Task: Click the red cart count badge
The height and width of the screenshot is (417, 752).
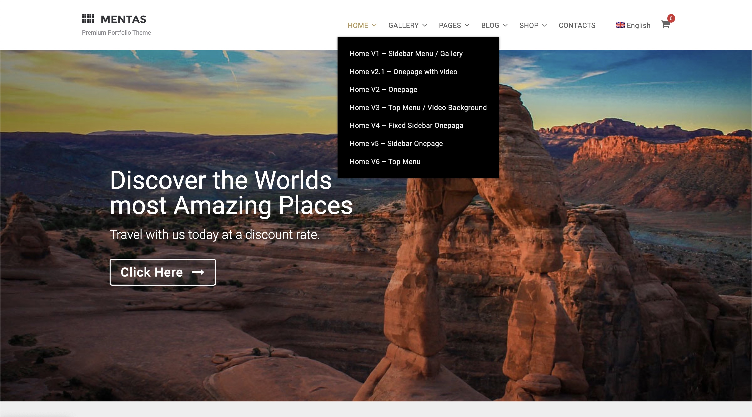Action: click(671, 18)
